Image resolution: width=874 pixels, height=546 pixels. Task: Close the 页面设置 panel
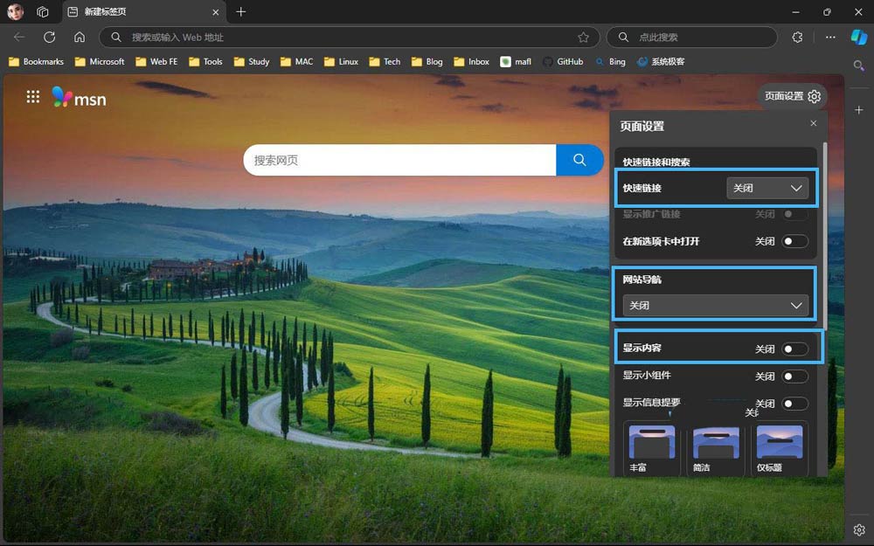pyautogui.click(x=813, y=123)
